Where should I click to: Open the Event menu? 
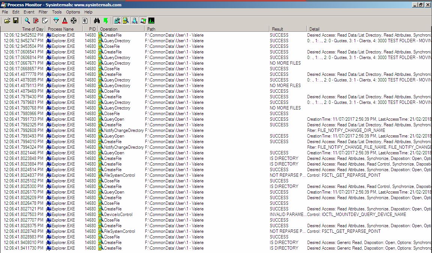[x=29, y=12]
